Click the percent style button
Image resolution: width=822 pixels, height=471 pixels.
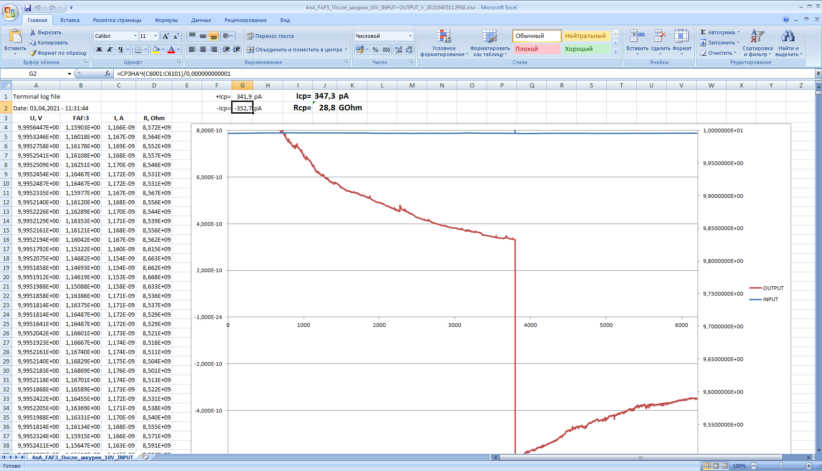tap(375, 50)
